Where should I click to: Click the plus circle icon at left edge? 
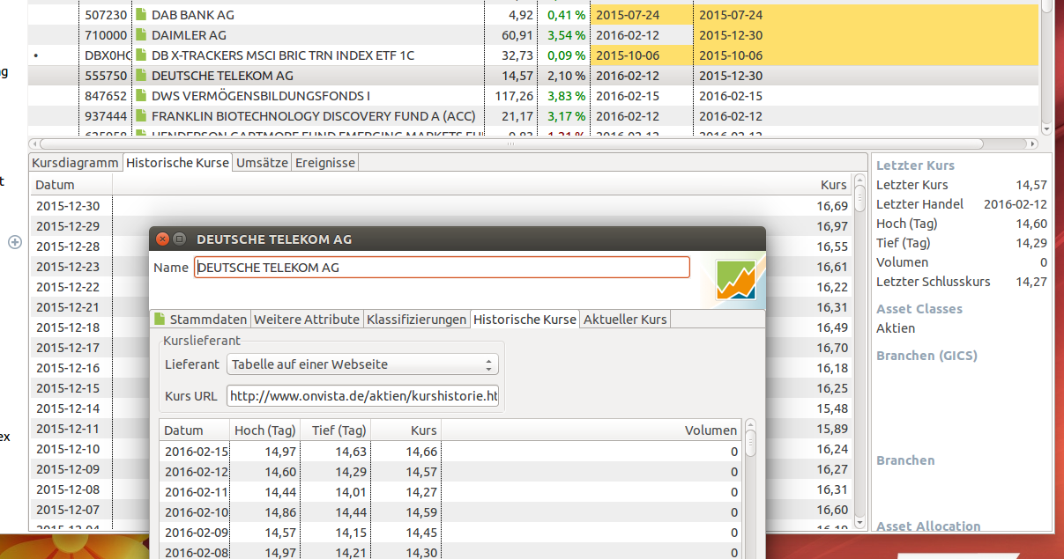15,242
